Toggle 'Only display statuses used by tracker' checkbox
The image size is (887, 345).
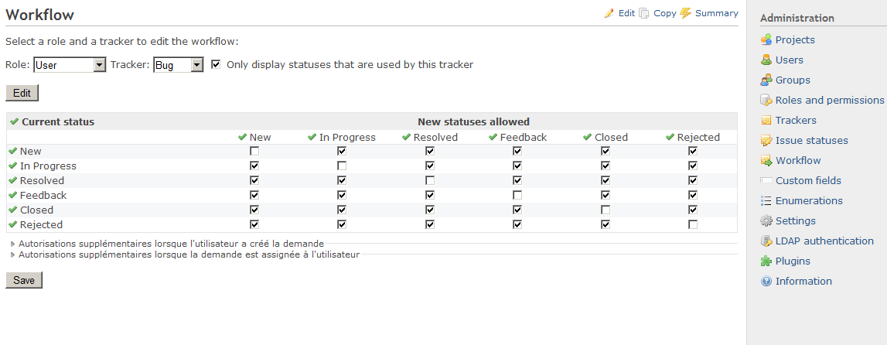pyautogui.click(x=215, y=64)
